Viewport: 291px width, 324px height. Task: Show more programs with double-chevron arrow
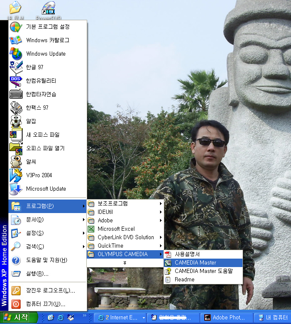click(125, 262)
